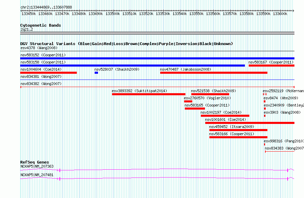Open the esv8474 (Ahn2009) label
304x198 pixels.
click(281, 98)
